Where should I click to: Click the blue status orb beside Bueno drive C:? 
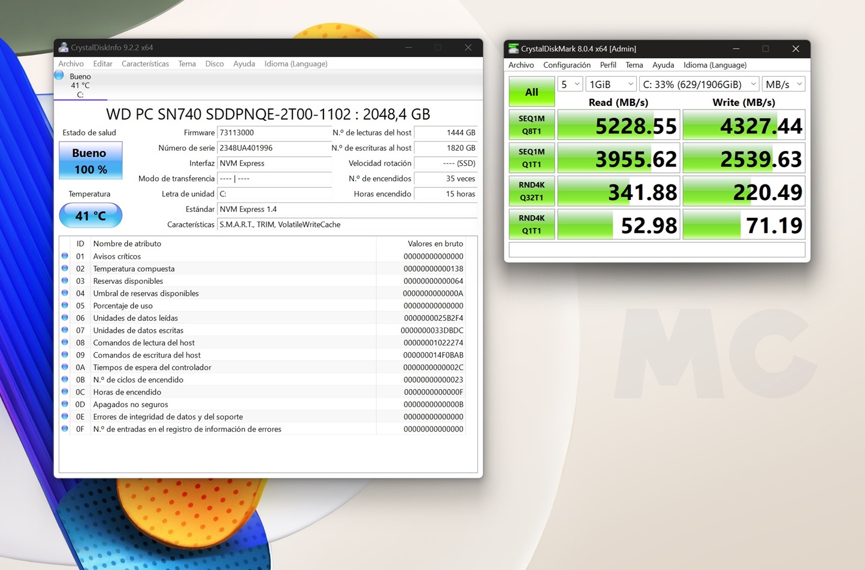click(59, 75)
